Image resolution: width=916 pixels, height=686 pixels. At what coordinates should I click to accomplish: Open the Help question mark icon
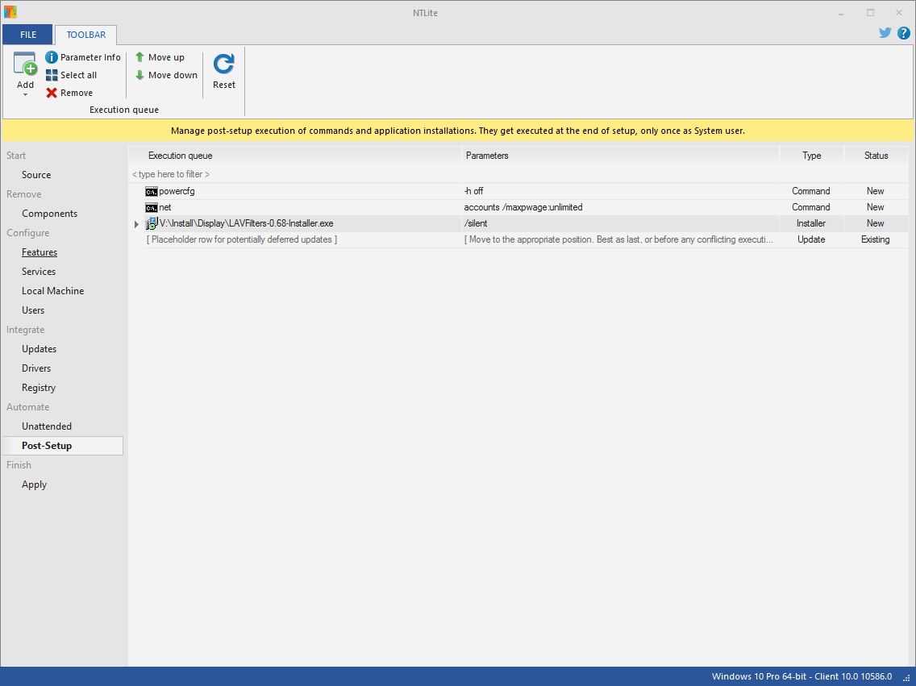(x=903, y=33)
